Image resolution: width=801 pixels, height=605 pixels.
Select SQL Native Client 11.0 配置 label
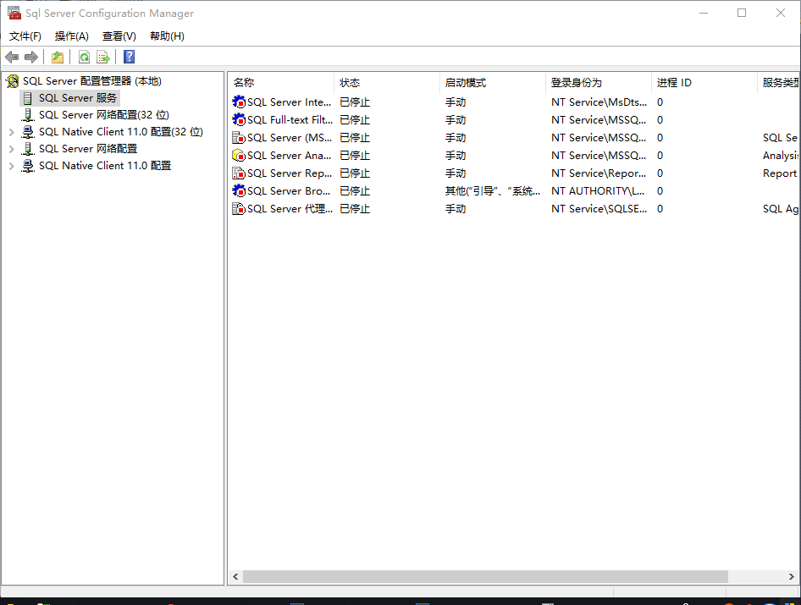(x=105, y=165)
